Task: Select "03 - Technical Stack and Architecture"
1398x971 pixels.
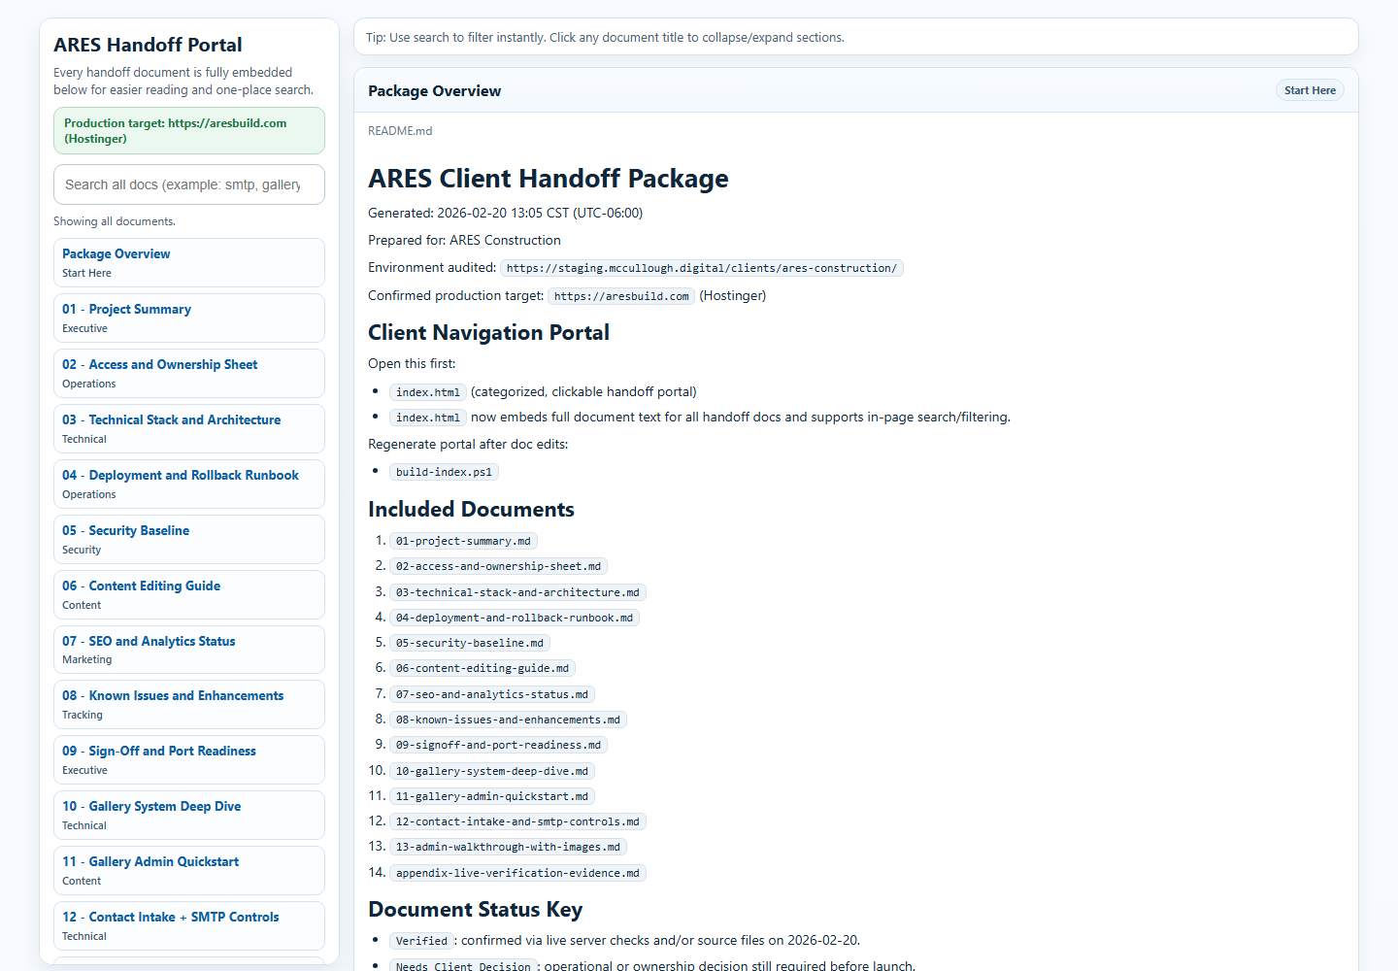Action: pos(171,419)
